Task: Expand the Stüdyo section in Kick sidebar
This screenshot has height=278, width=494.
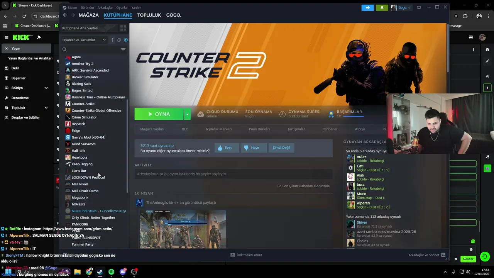Action: pyautogui.click(x=46, y=88)
